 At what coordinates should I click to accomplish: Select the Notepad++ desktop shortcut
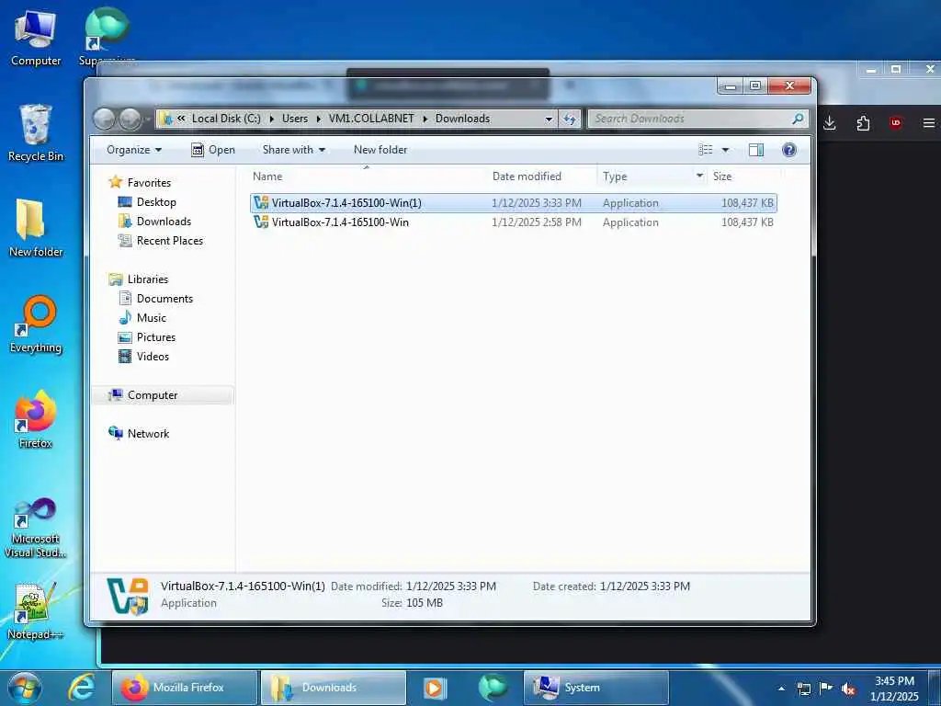point(36,611)
